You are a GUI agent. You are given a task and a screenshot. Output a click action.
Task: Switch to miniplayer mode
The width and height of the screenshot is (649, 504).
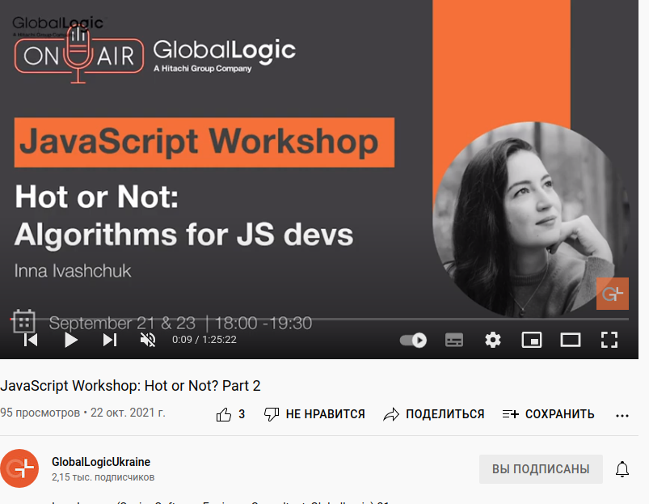coord(532,341)
